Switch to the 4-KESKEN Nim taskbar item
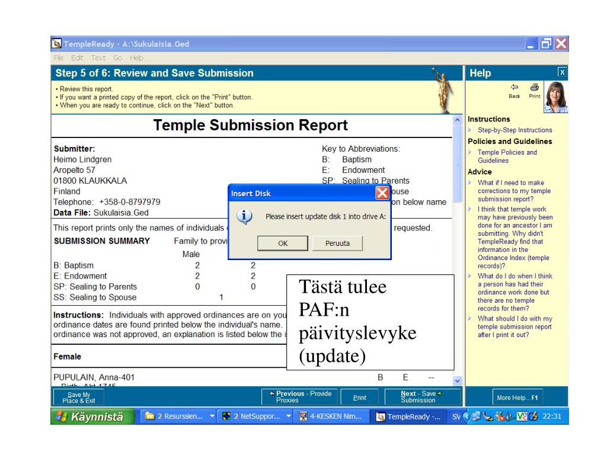Screen dimensions: 607x455 (331, 416)
